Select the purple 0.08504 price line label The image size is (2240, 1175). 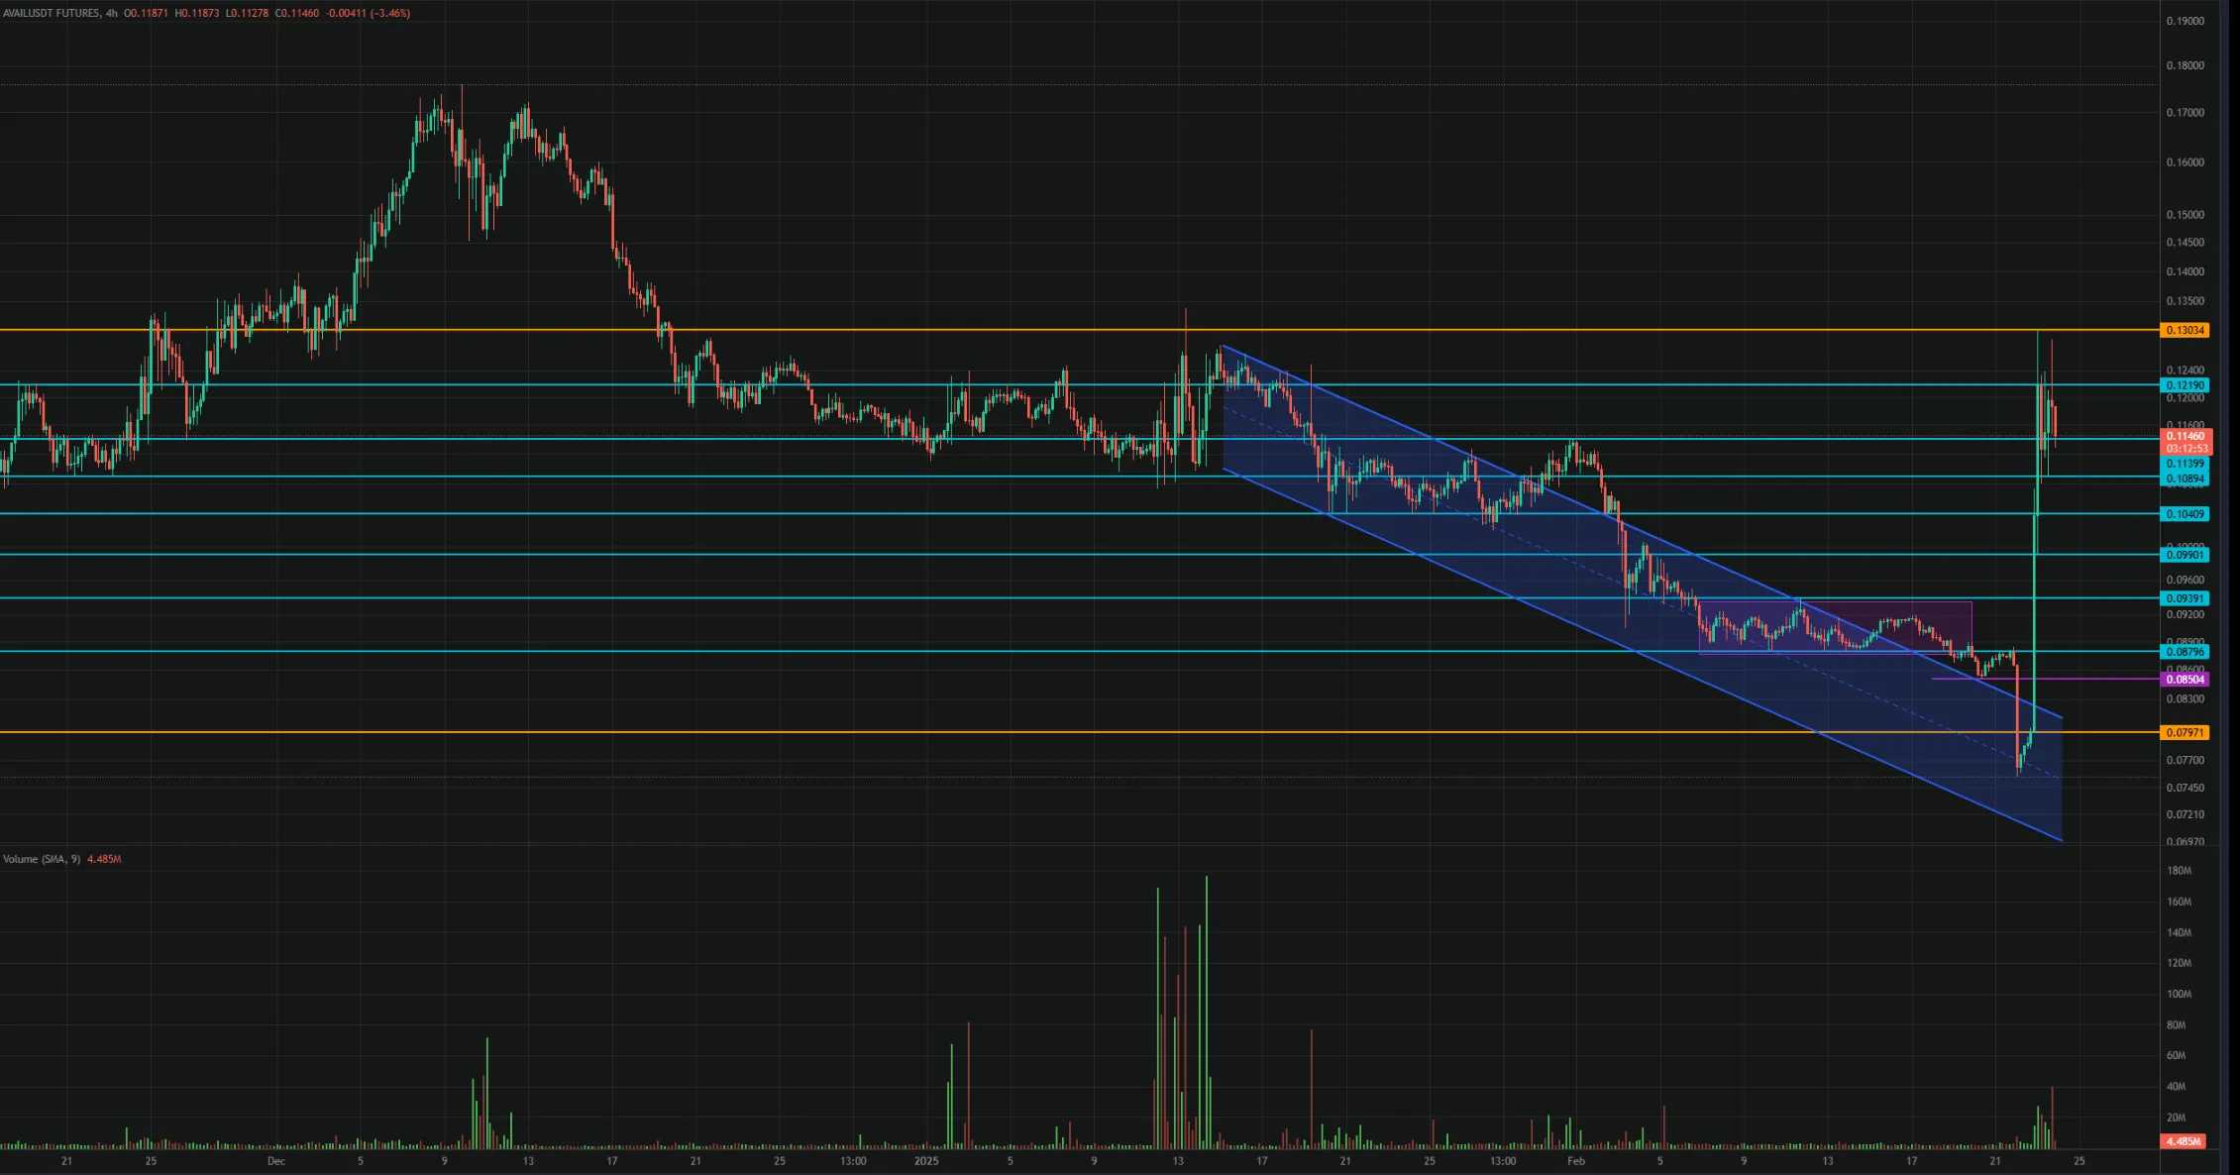click(2185, 680)
